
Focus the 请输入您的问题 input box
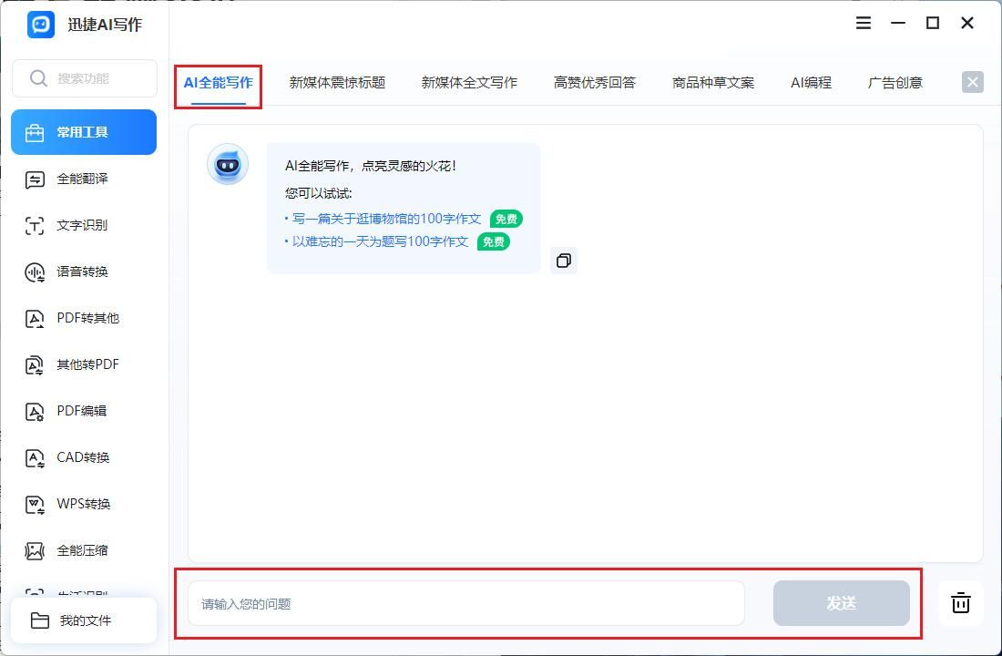coord(466,603)
